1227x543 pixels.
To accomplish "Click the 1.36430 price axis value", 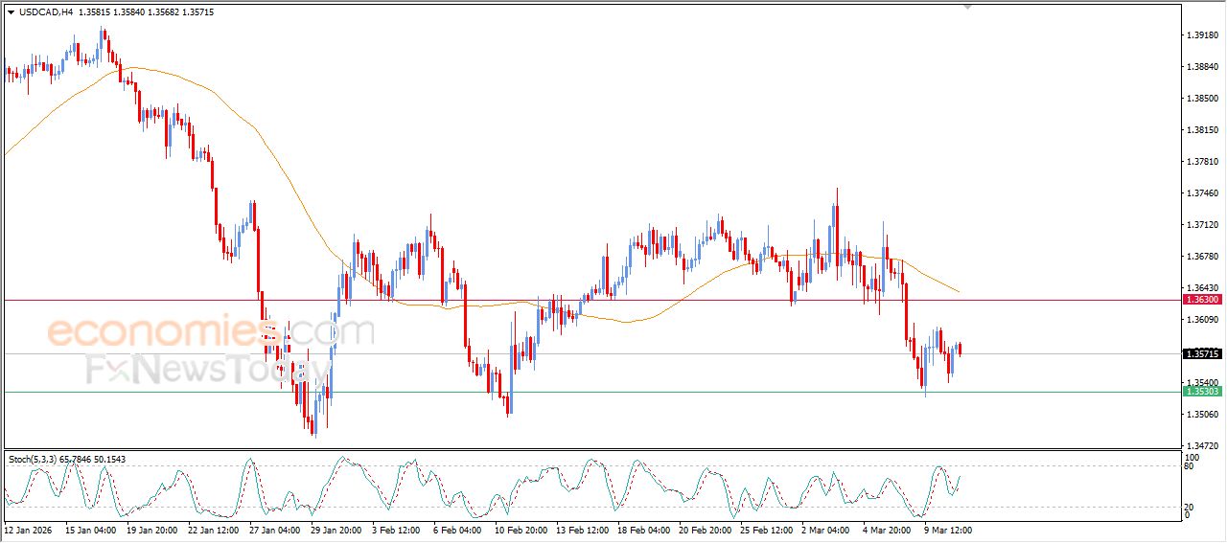I will pyautogui.click(x=1202, y=288).
